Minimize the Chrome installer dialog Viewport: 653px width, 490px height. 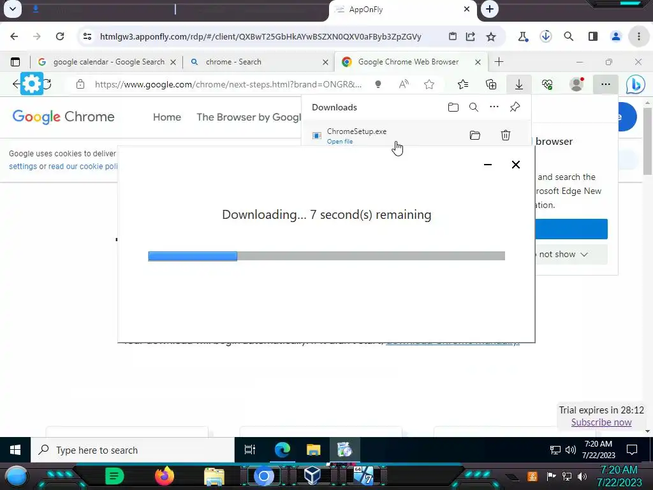[x=488, y=165]
